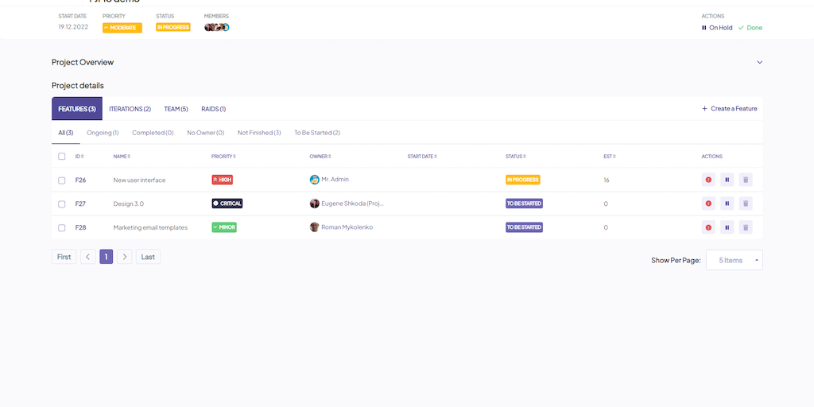Click the project members avatar group

(217, 28)
